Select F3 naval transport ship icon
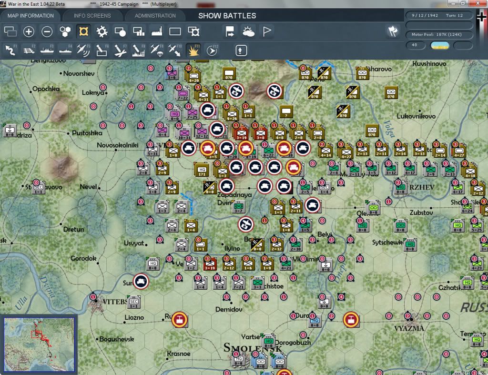 (47, 51)
